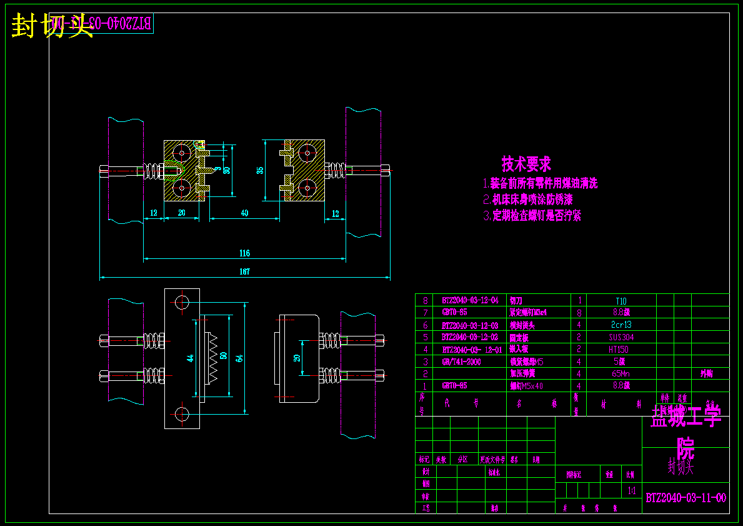This screenshot has height=526, width=743.
Task: Select the 横封烫头 part name
Action: [x=522, y=325]
